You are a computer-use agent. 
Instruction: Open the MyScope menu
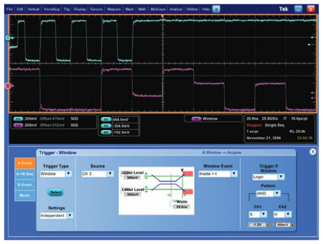(158, 9)
